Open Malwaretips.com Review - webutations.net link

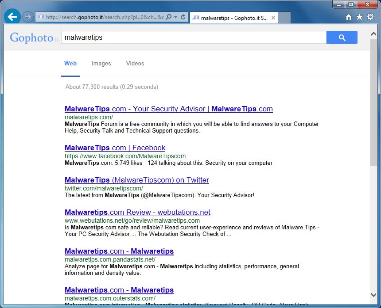click(137, 212)
